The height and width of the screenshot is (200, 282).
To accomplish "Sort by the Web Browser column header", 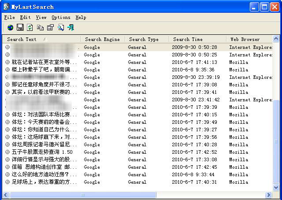I will click(x=249, y=39).
